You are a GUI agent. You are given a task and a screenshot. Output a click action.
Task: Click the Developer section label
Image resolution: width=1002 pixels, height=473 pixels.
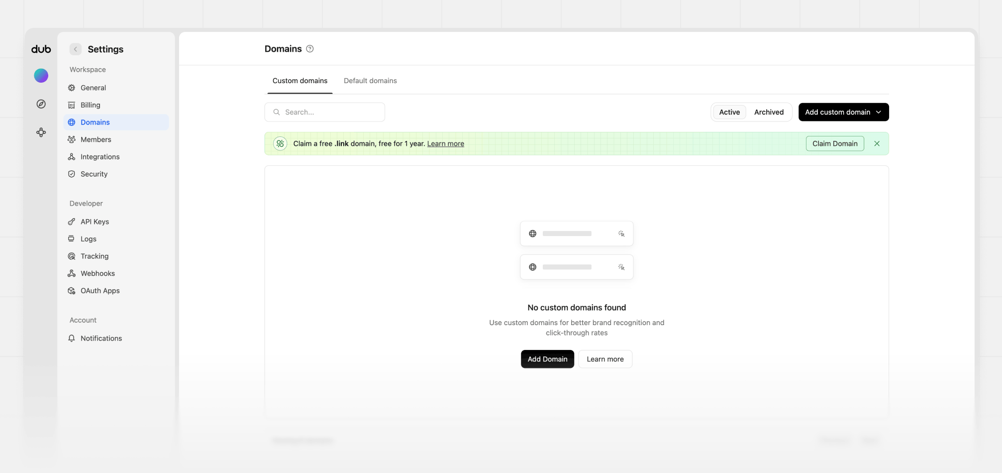pos(86,204)
